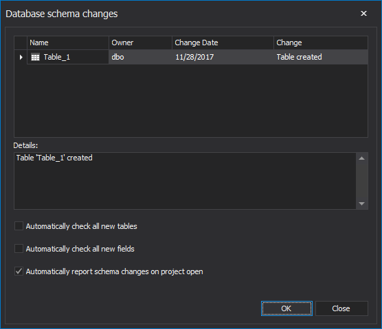382x329 pixels.
Task: Select the Table_1 name cell
Action: click(x=68, y=57)
